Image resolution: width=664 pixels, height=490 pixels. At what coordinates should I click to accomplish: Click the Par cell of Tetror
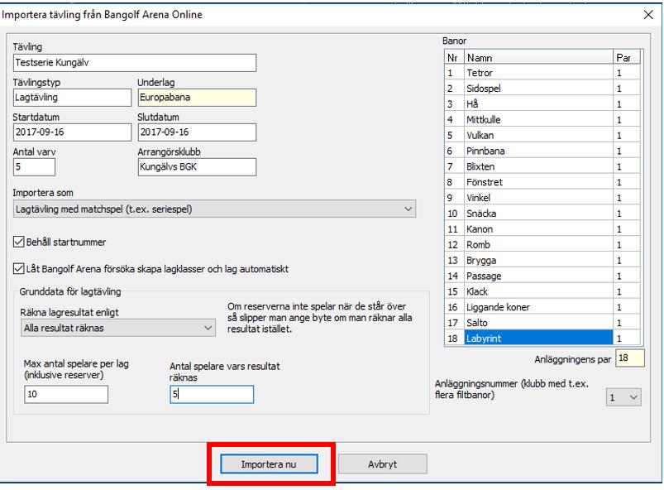(627, 73)
